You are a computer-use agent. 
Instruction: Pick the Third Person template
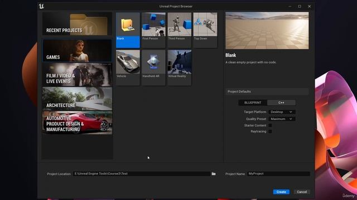180,30
